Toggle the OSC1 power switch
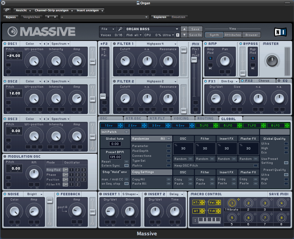 (x=5, y=44)
